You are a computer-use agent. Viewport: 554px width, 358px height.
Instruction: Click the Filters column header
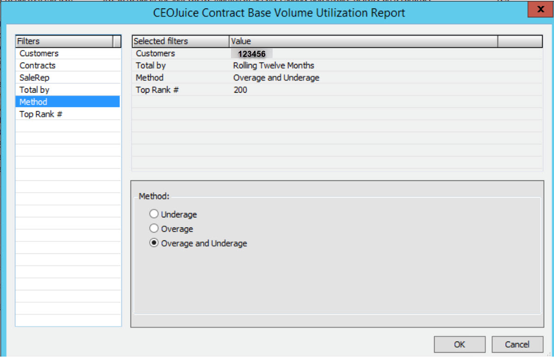coord(64,41)
